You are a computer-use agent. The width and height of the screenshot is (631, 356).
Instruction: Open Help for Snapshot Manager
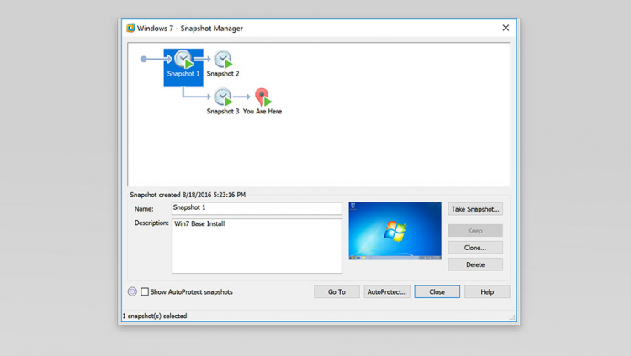(x=487, y=291)
